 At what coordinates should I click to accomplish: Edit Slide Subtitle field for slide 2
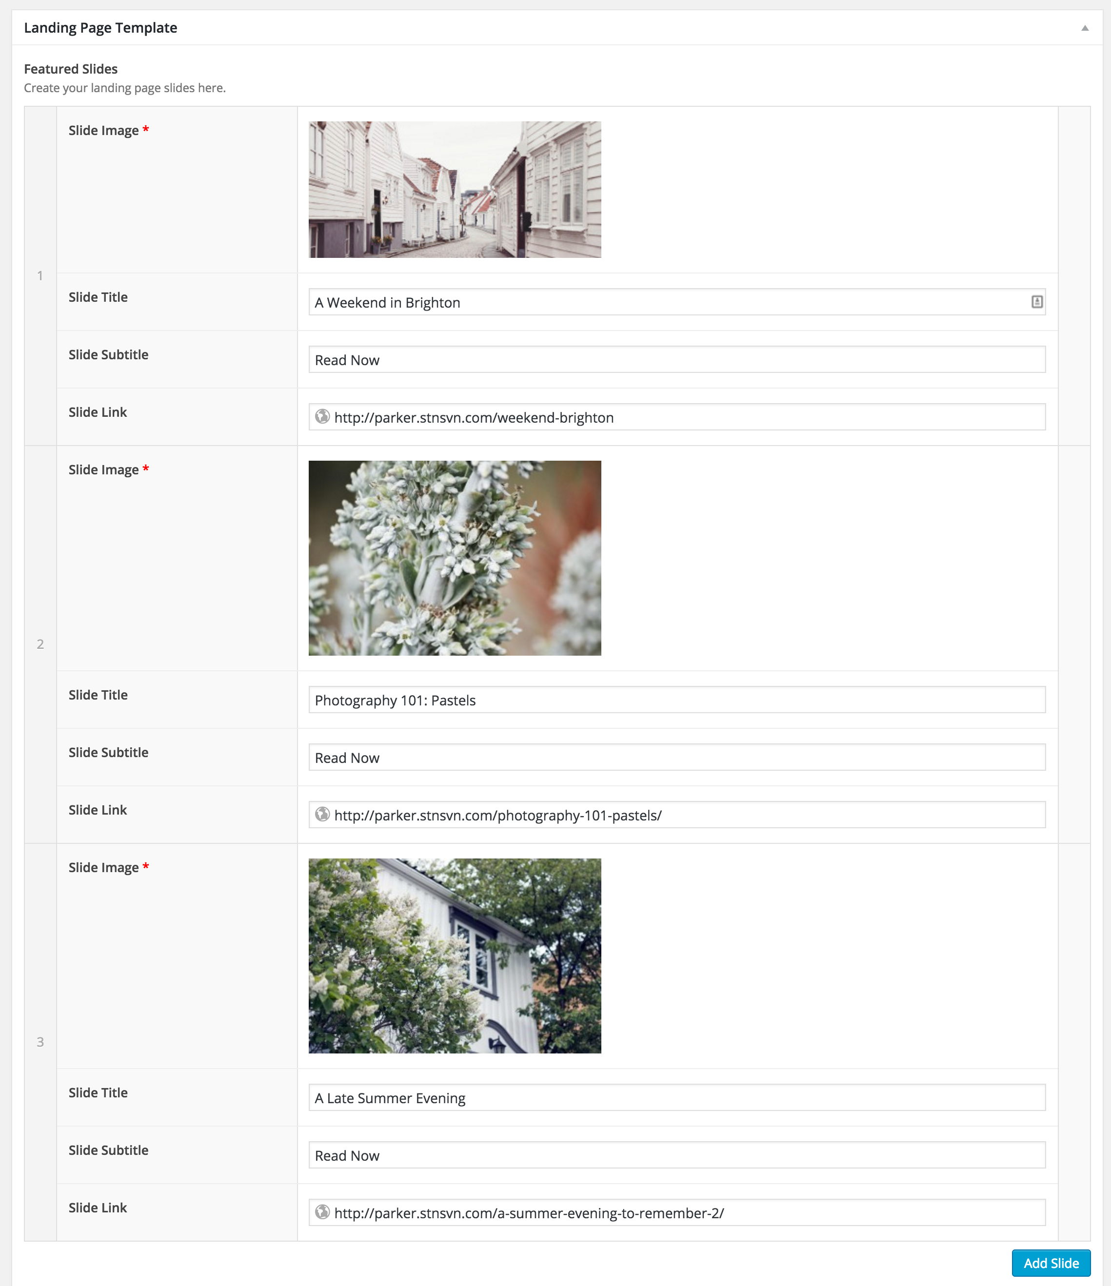click(677, 757)
